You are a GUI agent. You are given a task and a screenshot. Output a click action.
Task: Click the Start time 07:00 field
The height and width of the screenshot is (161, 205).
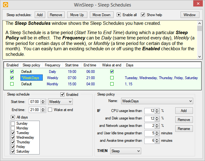[35, 102]
